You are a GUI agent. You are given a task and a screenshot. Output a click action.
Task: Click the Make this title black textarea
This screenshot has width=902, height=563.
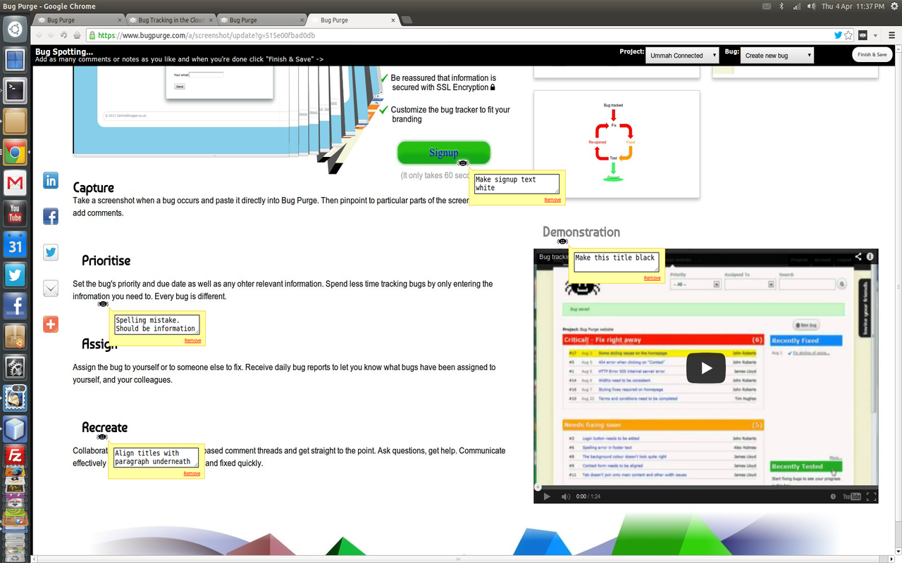click(616, 262)
